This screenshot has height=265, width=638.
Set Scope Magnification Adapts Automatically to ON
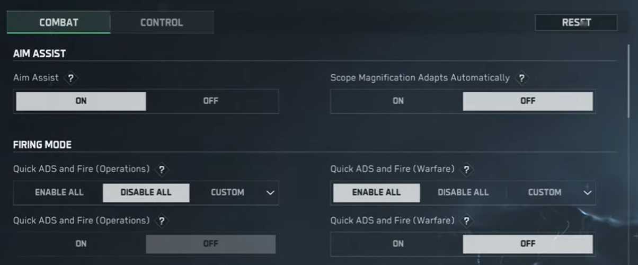pos(398,101)
